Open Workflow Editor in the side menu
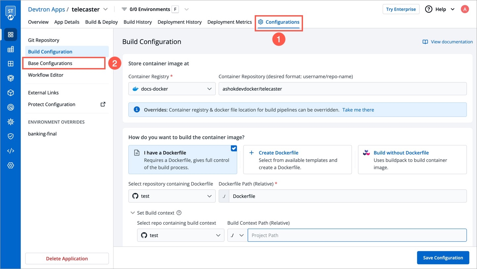Viewport: 477px width, 269px height. tap(46, 75)
